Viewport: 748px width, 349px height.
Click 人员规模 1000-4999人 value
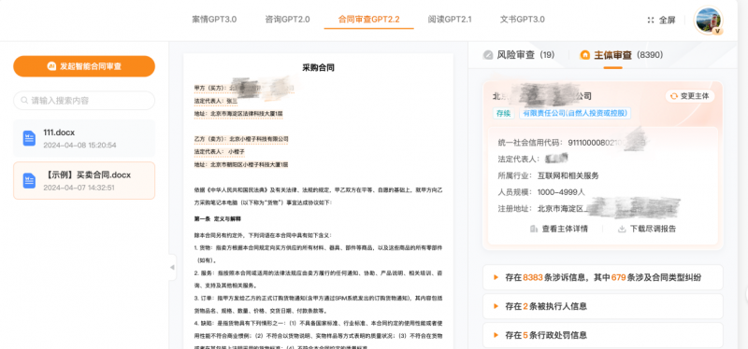(x=561, y=192)
